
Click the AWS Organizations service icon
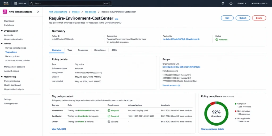[x=5, y=12]
